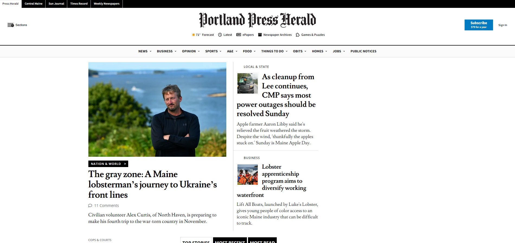Screen dimensions: 515x243
Task: Click the comment bubble by 11 Comments
Action: 90,206
